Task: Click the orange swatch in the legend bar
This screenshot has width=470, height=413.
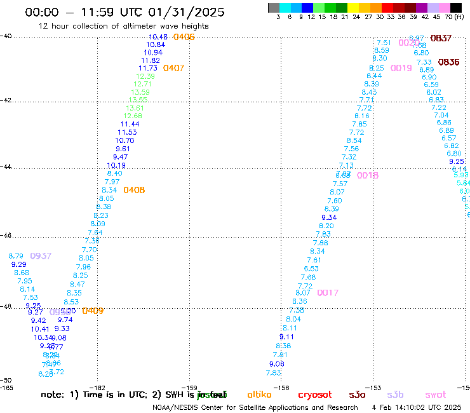Action: coord(376,8)
